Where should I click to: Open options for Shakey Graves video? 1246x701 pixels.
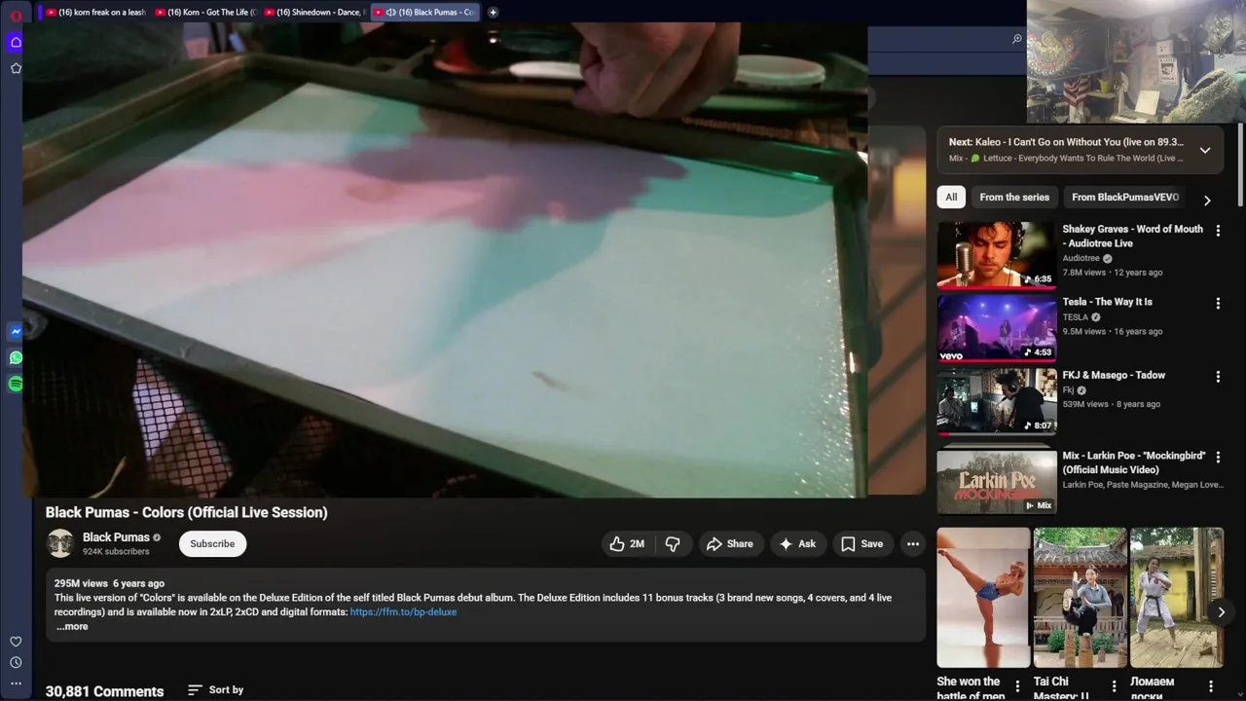coord(1218,231)
